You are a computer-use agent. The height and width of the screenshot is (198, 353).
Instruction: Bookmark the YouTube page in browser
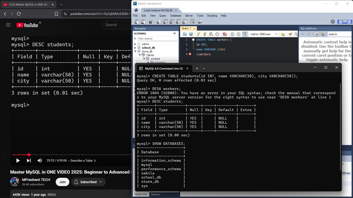click(x=56, y=14)
